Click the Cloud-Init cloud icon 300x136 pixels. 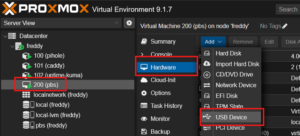144,80
